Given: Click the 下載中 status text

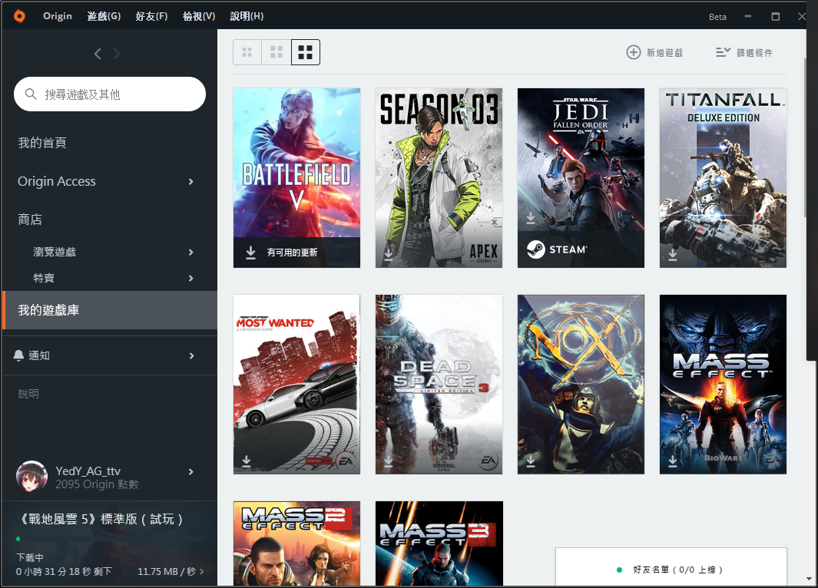Looking at the screenshot, I should pos(30,557).
